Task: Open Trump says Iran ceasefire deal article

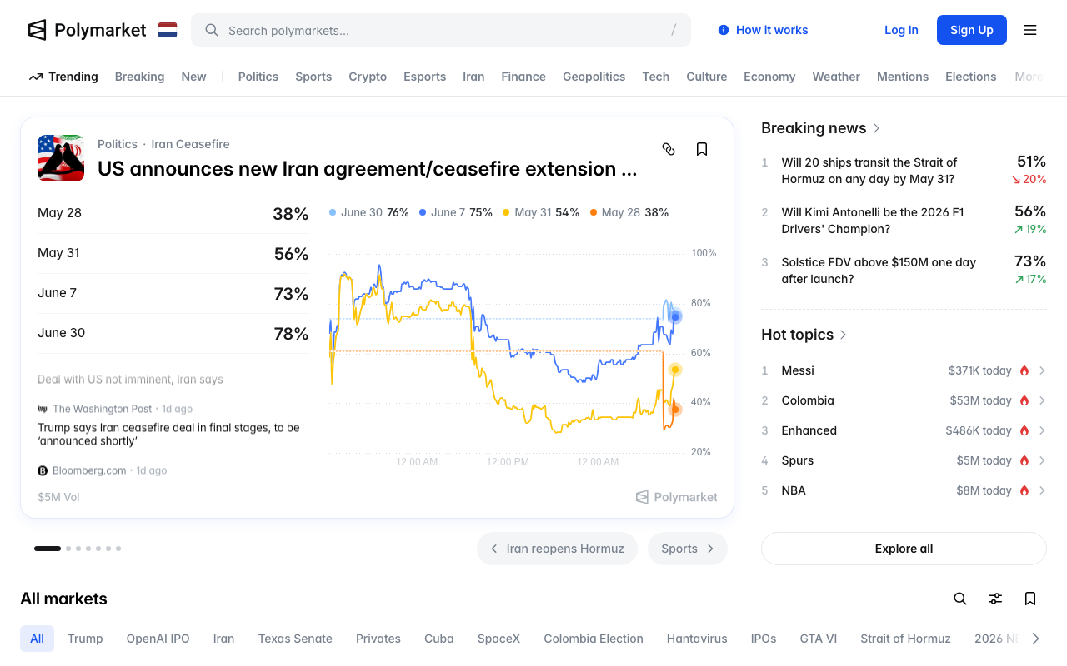Action: [x=168, y=435]
